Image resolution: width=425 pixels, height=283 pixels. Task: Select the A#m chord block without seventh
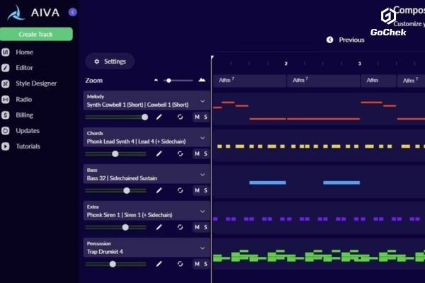[x=378, y=81]
